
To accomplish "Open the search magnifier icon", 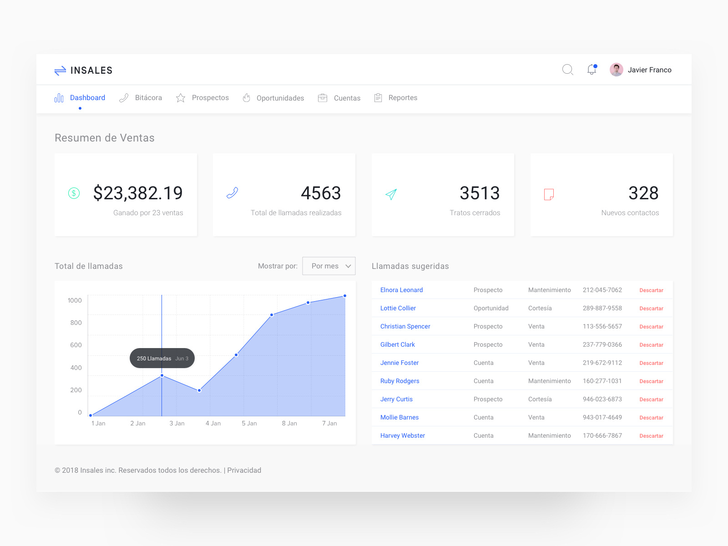I will [x=567, y=70].
